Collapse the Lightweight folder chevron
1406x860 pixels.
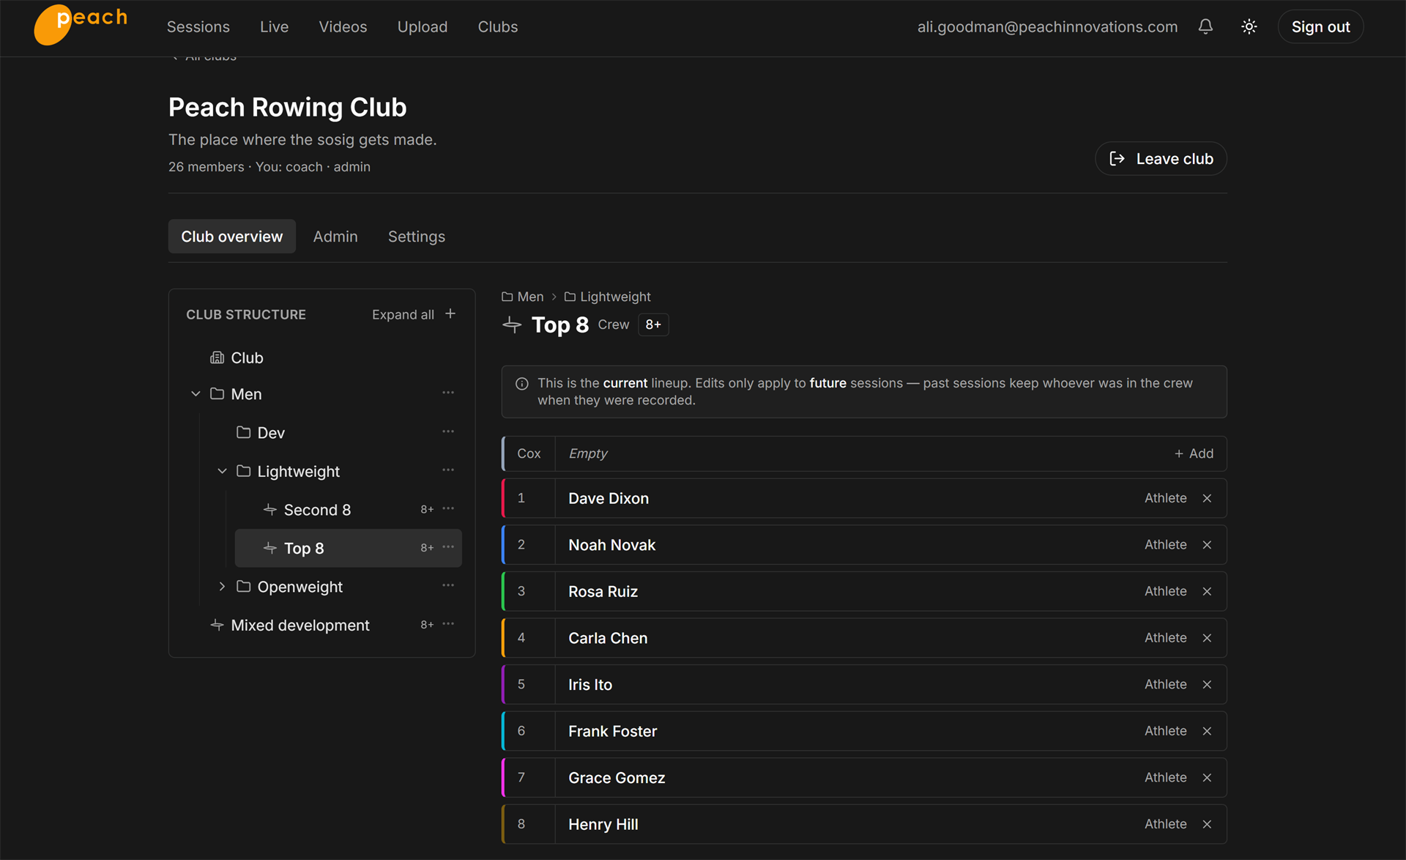coord(222,471)
